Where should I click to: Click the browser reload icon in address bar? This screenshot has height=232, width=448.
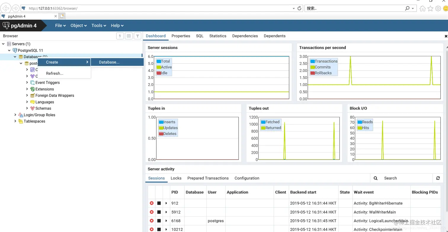(x=299, y=8)
